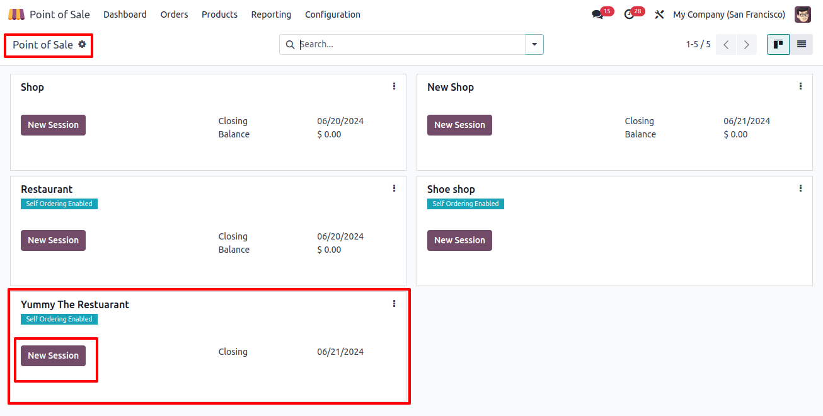Start New Session for Yummy The Restuarant
Image resolution: width=823 pixels, height=416 pixels.
coord(53,355)
